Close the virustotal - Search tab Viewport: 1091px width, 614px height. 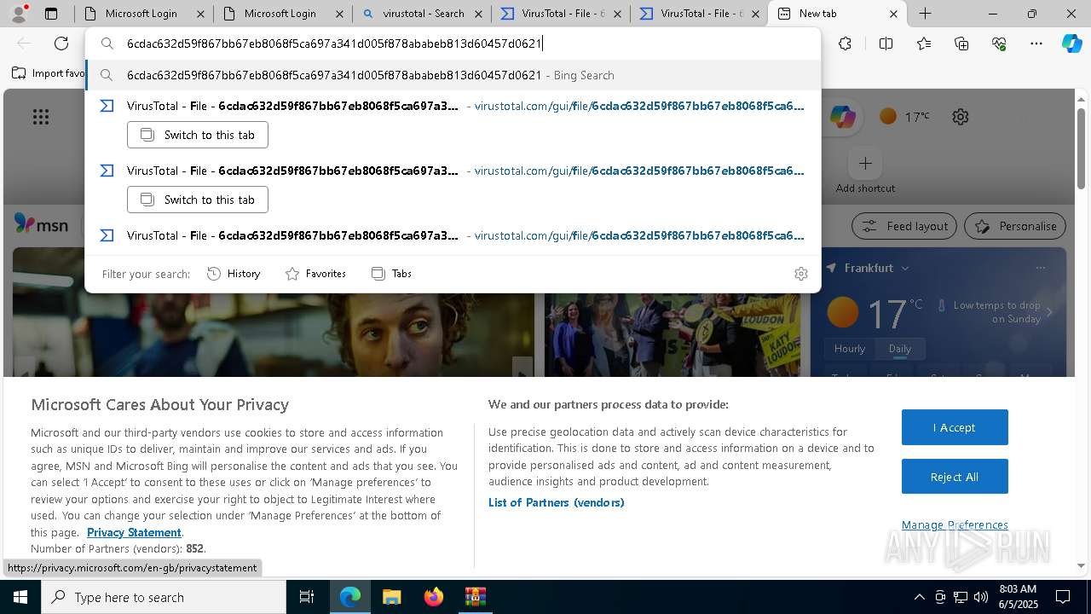478,14
